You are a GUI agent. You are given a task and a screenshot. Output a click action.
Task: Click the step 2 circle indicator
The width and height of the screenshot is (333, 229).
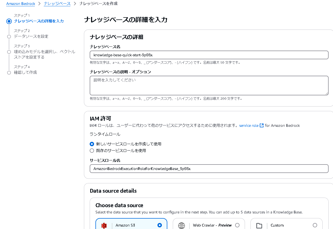9,36
